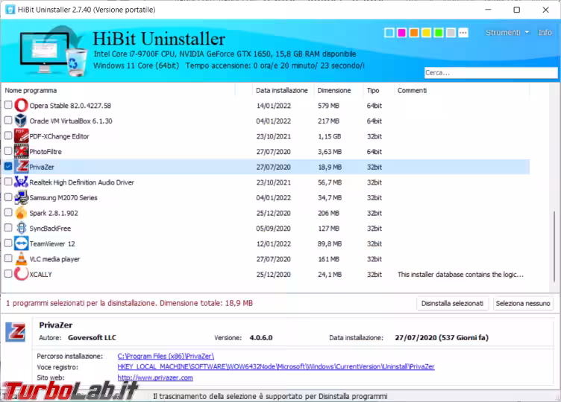This screenshot has height=402, width=561.
Task: Click the XCALLY icon
Action: tap(21, 274)
